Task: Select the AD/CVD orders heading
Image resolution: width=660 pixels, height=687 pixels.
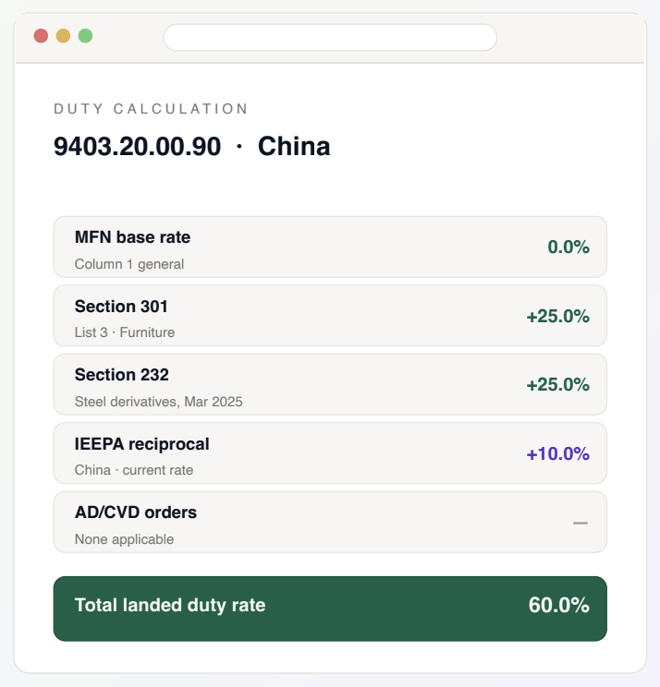Action: point(136,512)
